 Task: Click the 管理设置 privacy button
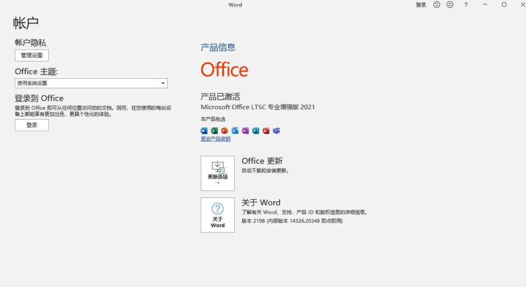32,56
